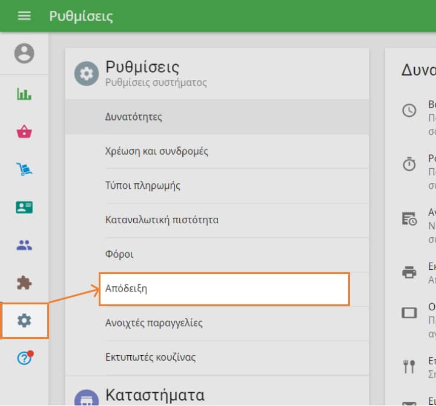Screen dimensions: 436x406
Task: Open the purple people customers icon
Action: tap(24, 246)
